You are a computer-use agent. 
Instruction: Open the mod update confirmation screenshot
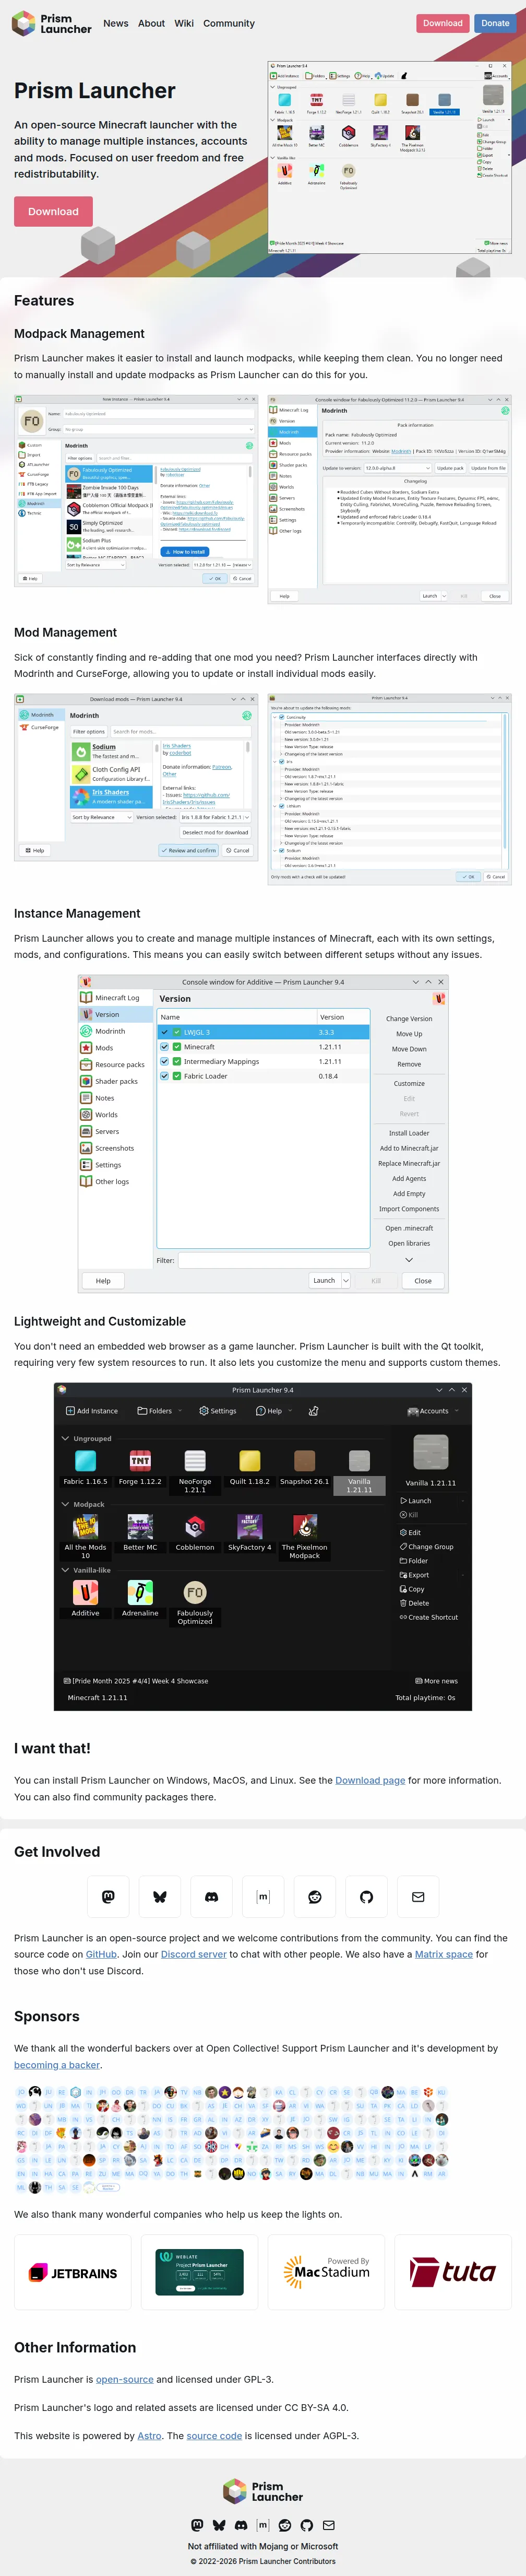click(389, 789)
